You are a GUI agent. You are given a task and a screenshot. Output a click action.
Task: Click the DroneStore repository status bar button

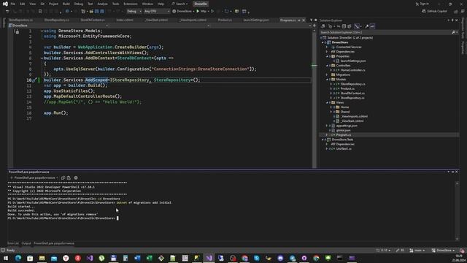[x=444, y=251]
